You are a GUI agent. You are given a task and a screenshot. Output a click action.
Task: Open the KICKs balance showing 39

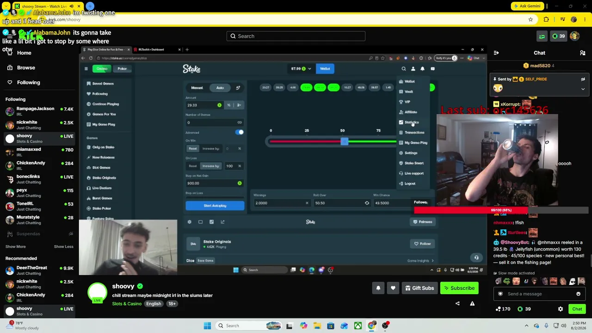coord(558,36)
